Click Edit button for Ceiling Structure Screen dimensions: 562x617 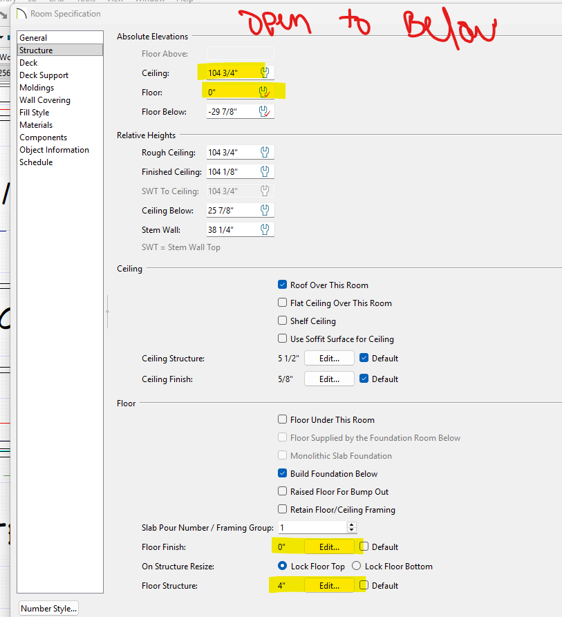(x=329, y=359)
